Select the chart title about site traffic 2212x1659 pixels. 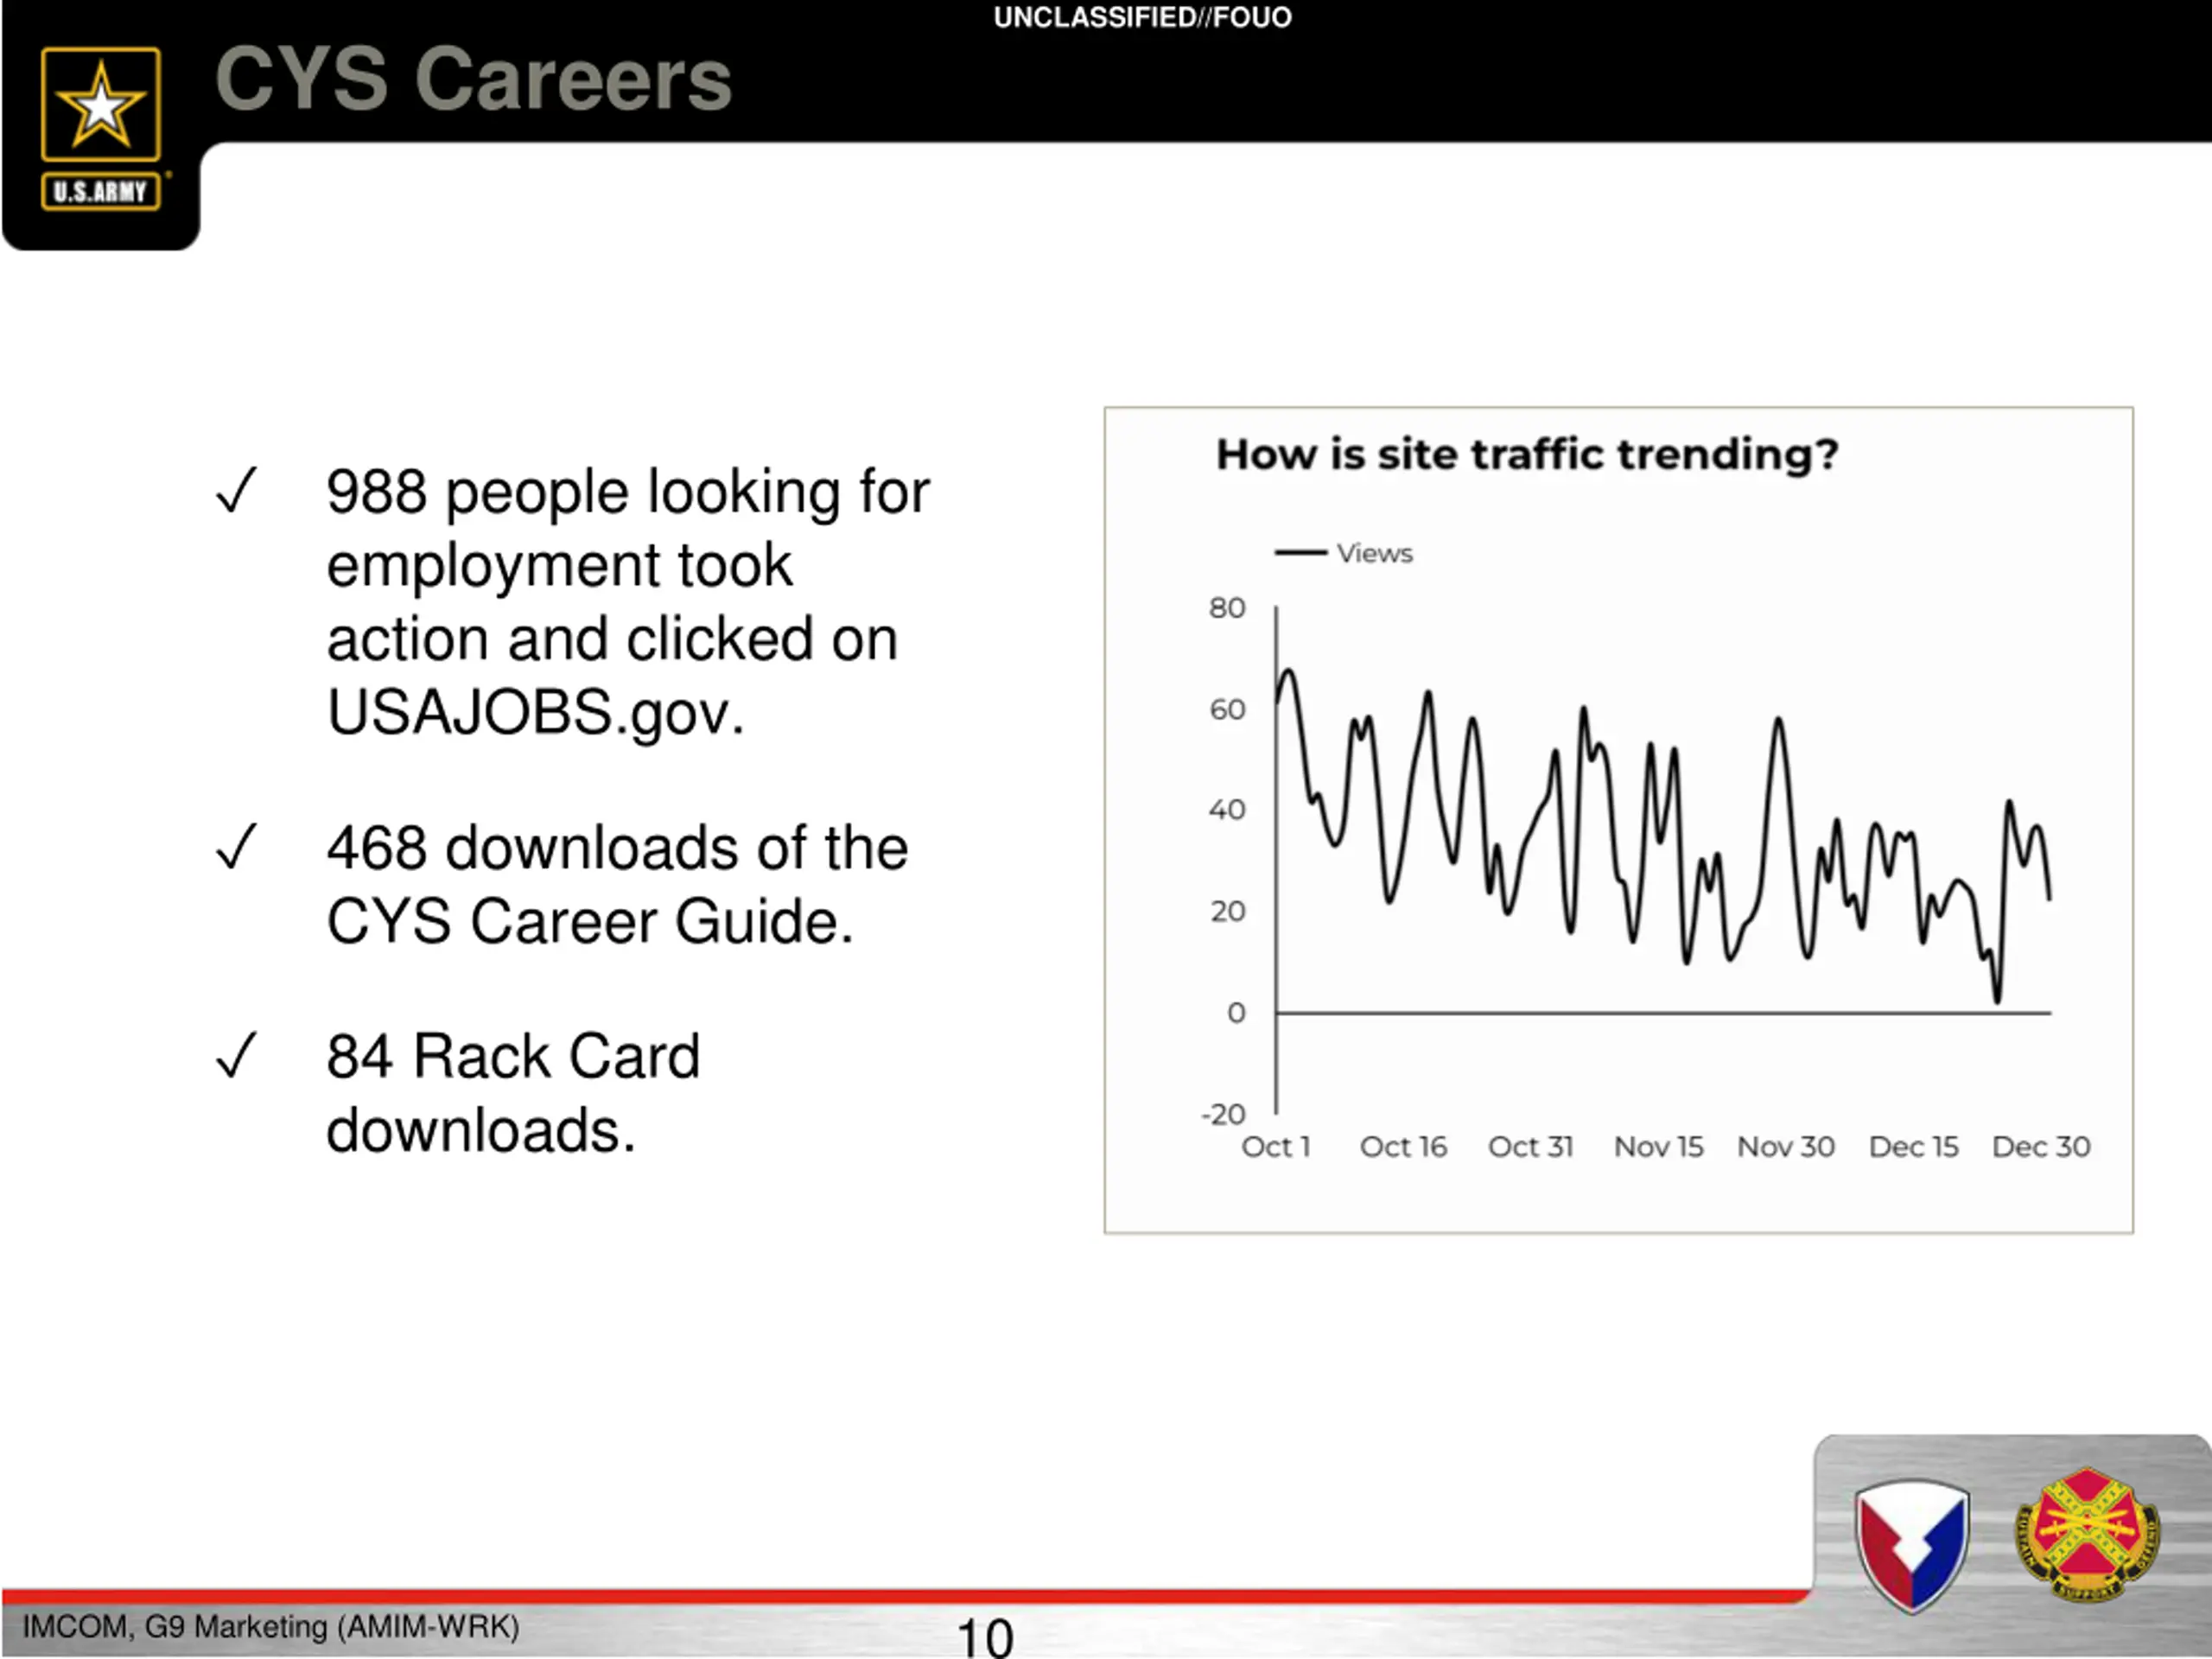point(1527,454)
